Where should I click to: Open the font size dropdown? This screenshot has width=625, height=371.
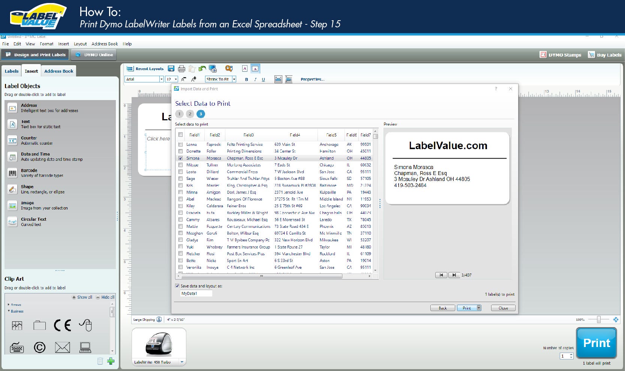[176, 79]
